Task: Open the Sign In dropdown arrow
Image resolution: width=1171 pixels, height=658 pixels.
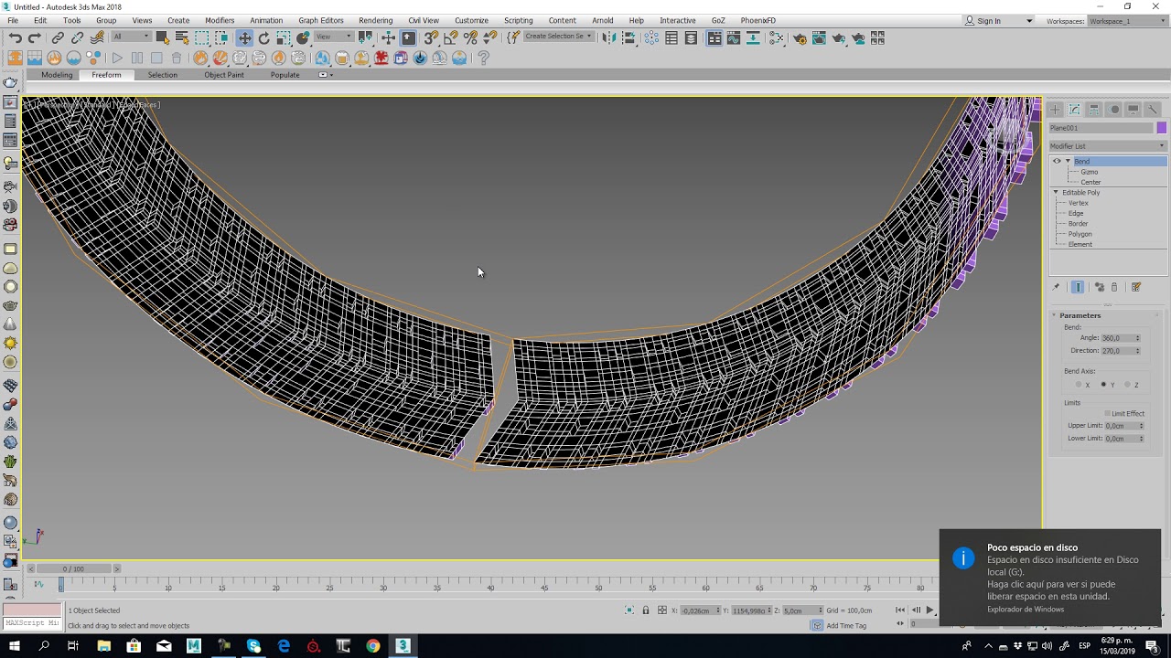Action: (1029, 21)
